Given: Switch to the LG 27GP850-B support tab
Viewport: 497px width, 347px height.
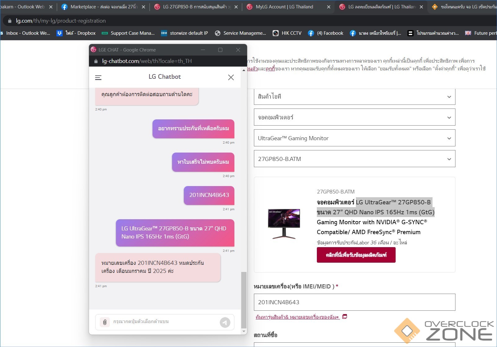Looking at the screenshot, I should [x=197, y=7].
